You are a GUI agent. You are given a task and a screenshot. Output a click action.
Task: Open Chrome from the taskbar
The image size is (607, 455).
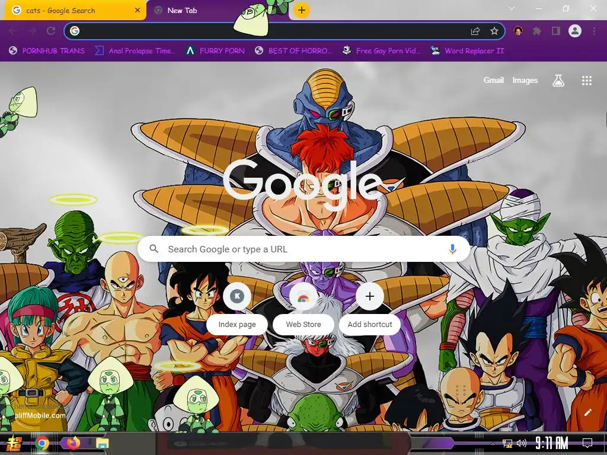tap(42, 443)
